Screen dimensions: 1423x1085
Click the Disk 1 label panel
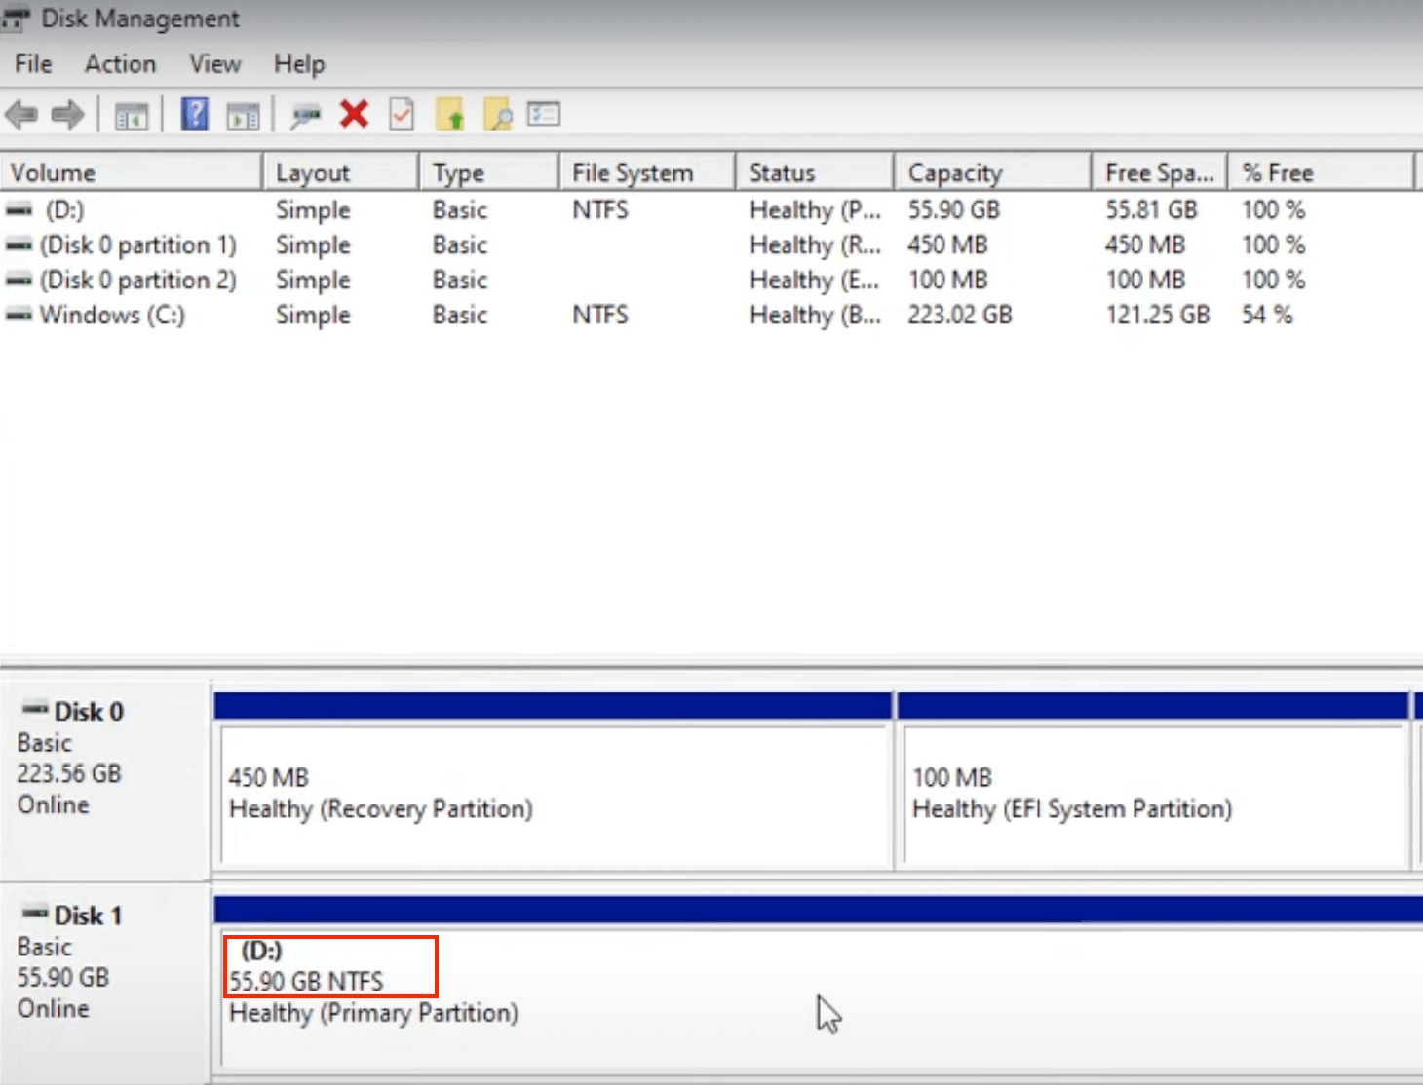coord(105,982)
